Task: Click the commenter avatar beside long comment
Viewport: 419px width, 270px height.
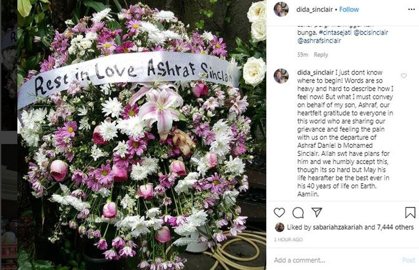Action: pos(281,76)
